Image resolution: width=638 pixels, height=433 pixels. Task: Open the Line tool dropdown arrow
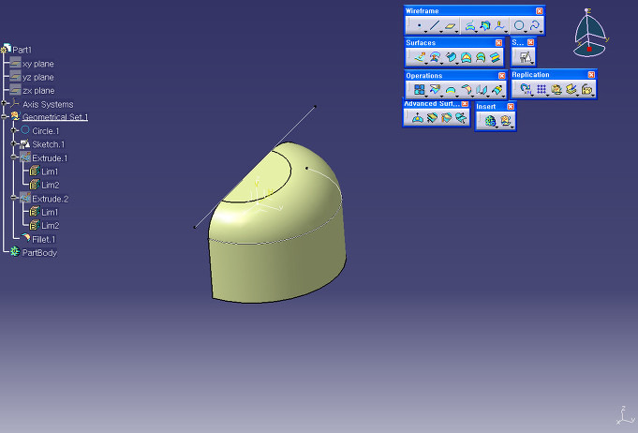(x=441, y=32)
